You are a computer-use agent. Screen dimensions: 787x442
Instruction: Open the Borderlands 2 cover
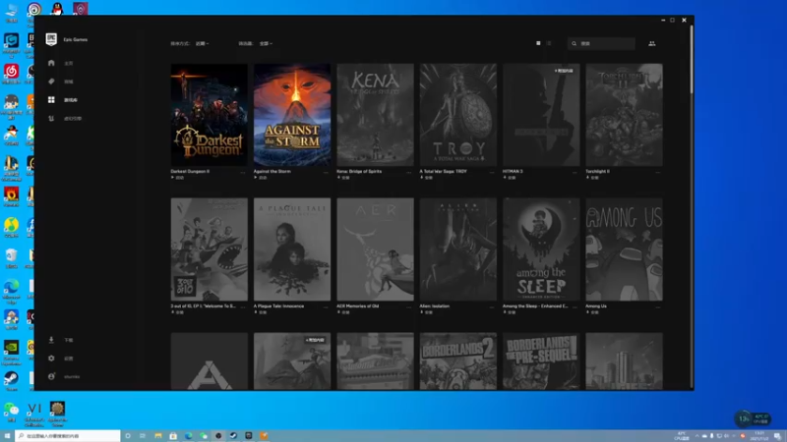pos(458,361)
